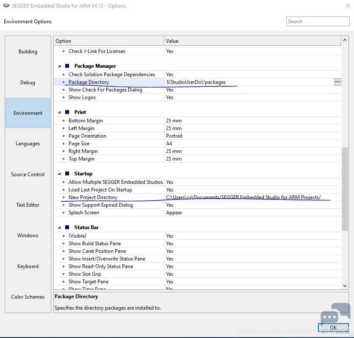The width and height of the screenshot is (354, 338).
Task: Click the vertical scrollbar thumb
Action: tap(345, 189)
